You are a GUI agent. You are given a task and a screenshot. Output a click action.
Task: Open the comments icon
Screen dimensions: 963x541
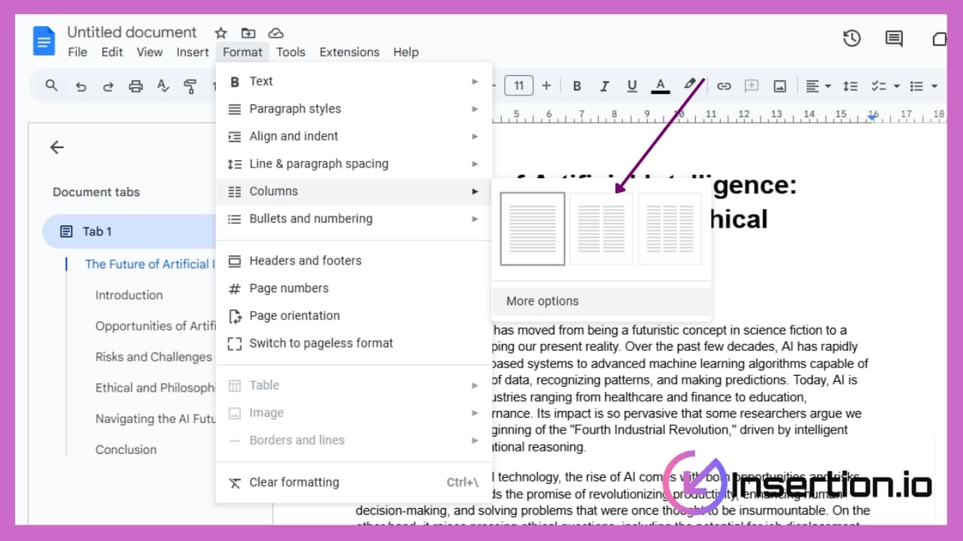pos(894,38)
